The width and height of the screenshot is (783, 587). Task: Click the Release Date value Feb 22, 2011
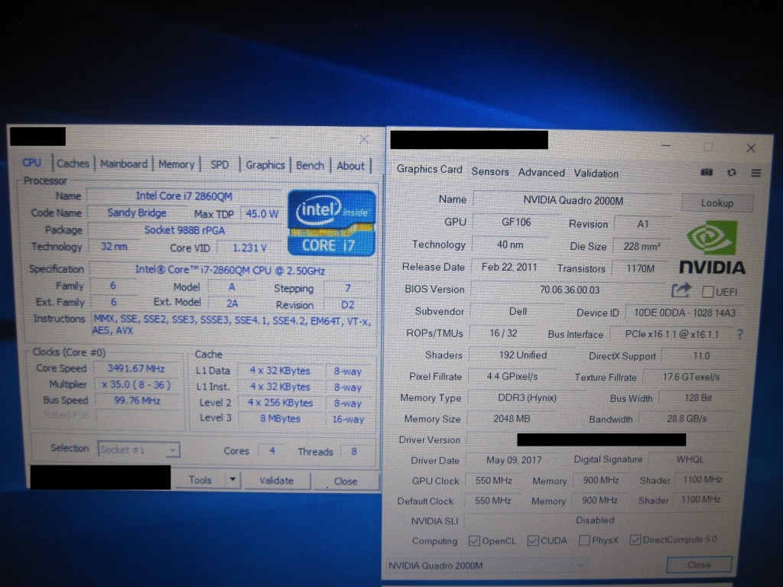coord(509,267)
